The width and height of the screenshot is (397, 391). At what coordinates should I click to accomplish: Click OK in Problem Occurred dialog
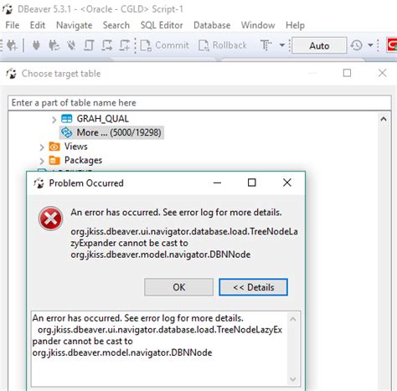click(178, 287)
